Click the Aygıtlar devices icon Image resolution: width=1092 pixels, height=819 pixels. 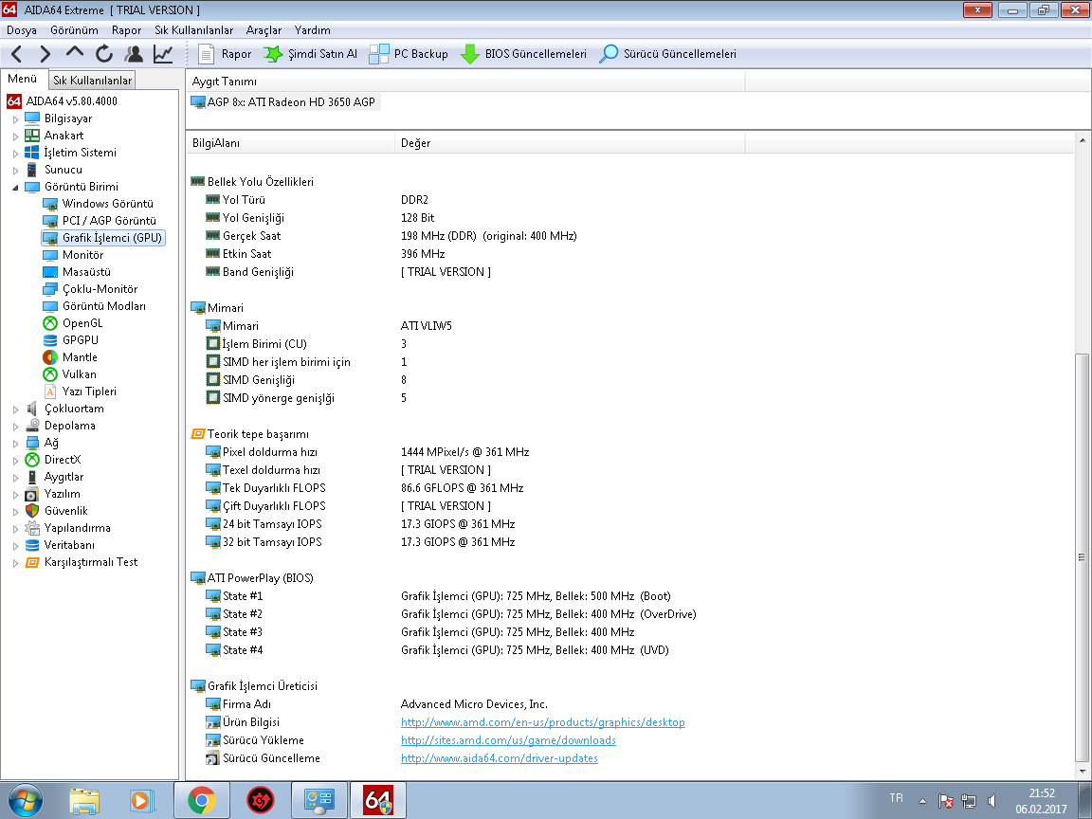pos(32,477)
